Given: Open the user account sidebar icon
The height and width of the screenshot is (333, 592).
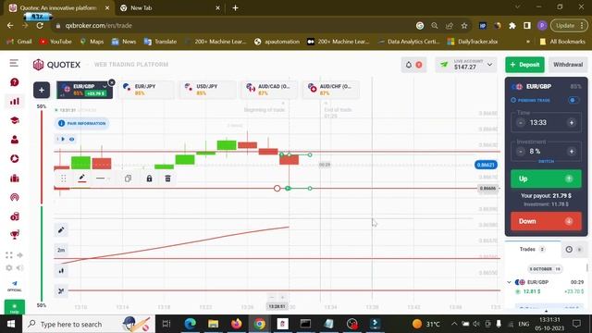Looking at the screenshot, I should click(15, 140).
